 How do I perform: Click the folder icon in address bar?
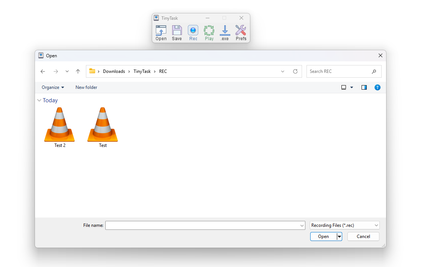coord(92,71)
